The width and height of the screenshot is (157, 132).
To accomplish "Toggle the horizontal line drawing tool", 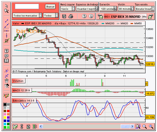I will coord(6,30).
